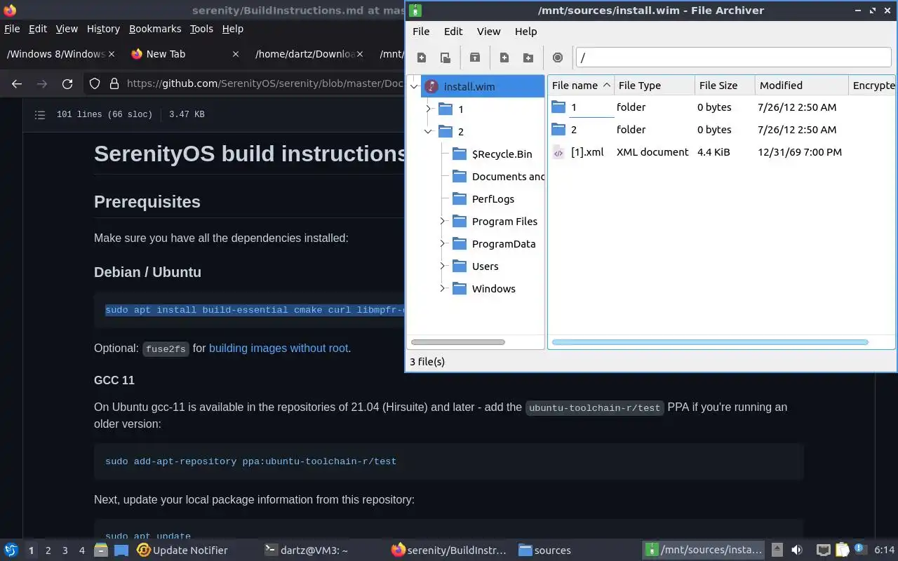898x561 pixels.
Task: Click the Add files toolbar icon
Action: (504, 58)
